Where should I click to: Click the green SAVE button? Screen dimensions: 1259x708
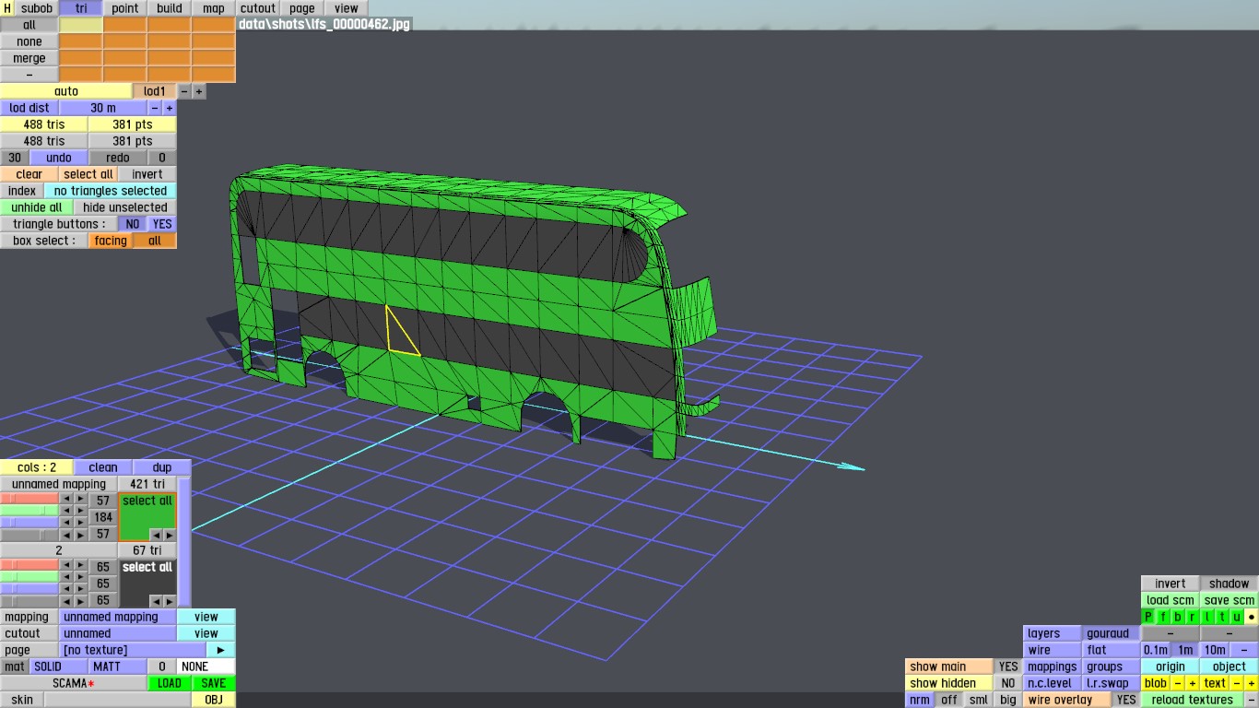214,683
